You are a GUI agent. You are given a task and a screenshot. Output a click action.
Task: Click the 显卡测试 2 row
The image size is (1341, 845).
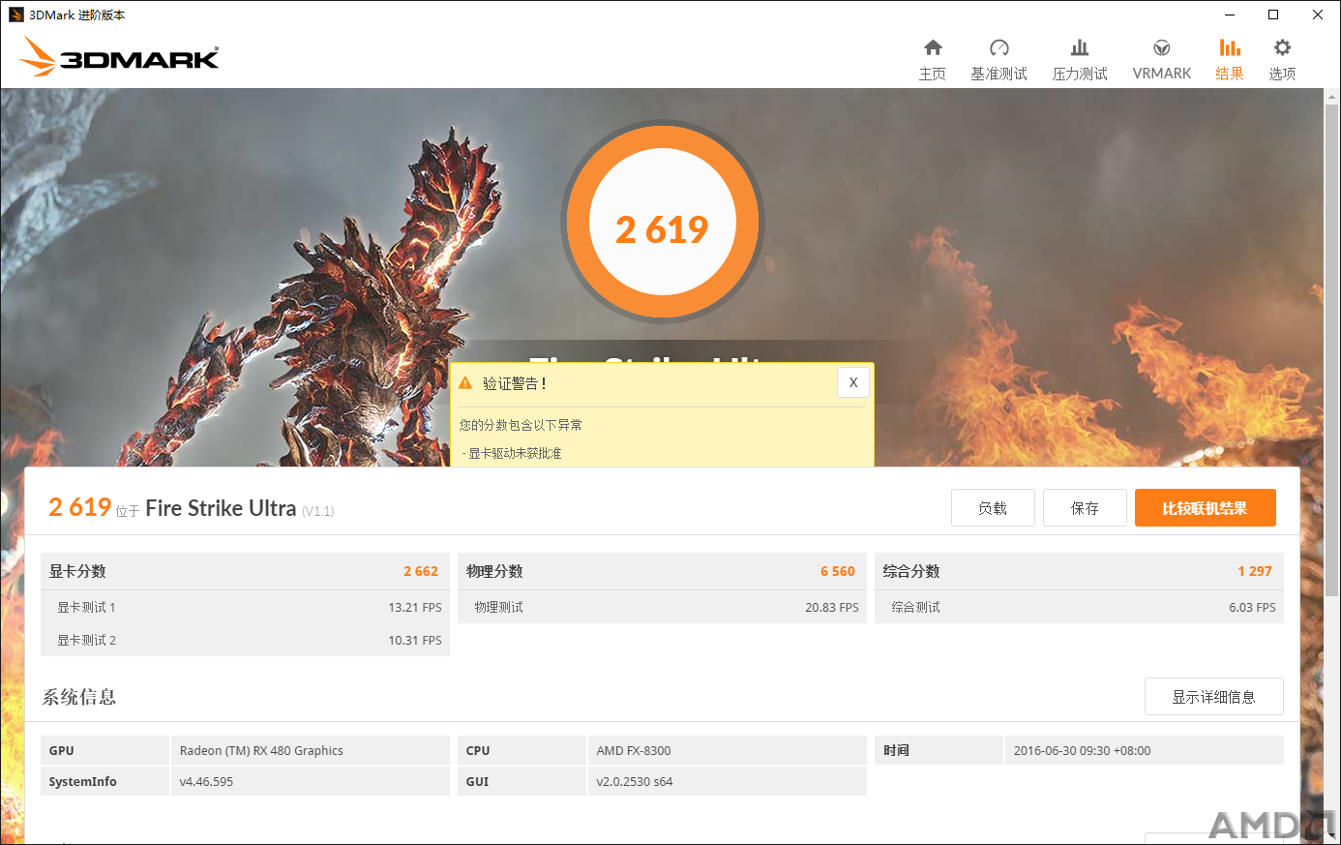pyautogui.click(x=245, y=640)
